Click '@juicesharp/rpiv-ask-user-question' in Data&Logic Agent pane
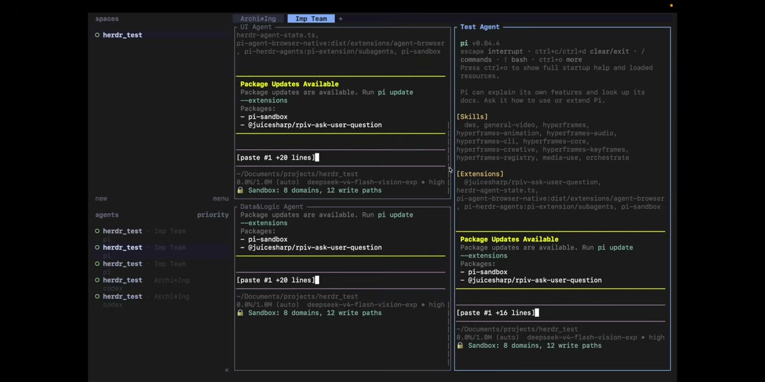The image size is (765, 382). pyautogui.click(x=315, y=248)
